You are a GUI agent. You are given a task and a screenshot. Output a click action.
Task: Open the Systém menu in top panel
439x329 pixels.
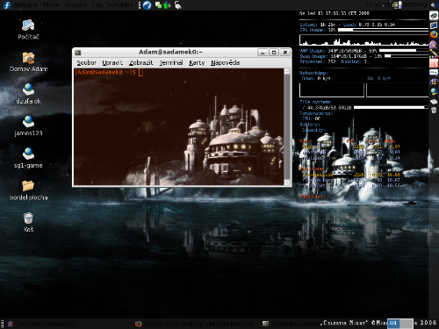(x=76, y=5)
